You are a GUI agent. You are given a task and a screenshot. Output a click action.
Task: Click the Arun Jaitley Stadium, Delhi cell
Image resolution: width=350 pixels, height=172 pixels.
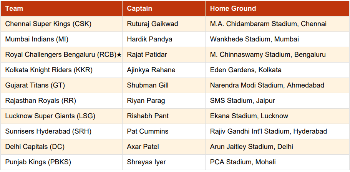click(x=251, y=147)
